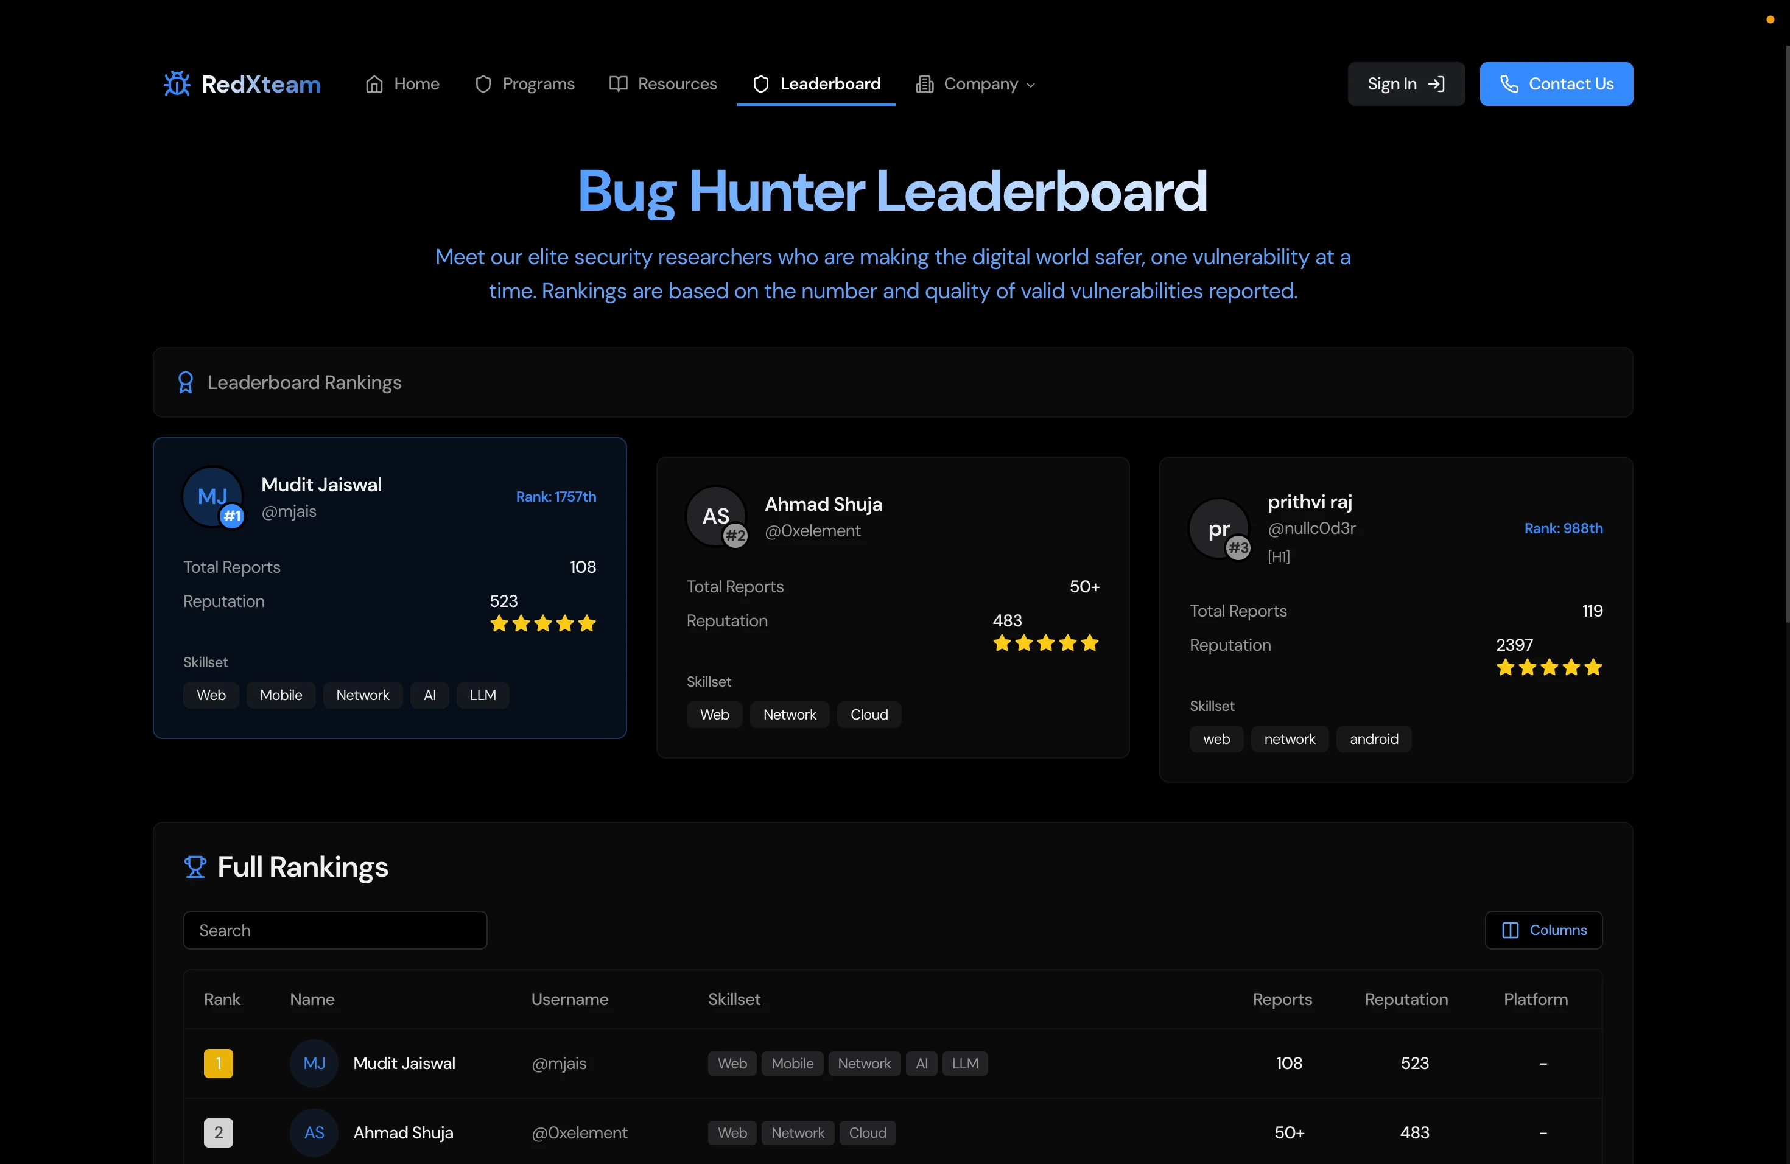Open the Columns visibility dropdown
The image size is (1790, 1164).
point(1543,930)
